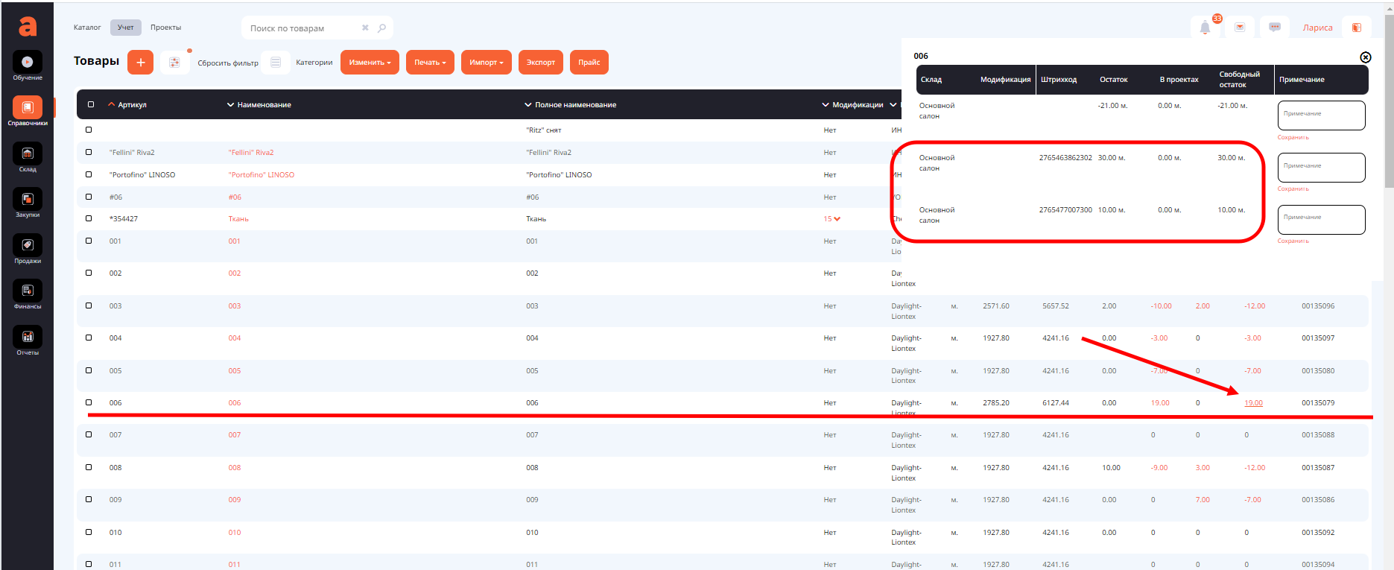The image size is (1394, 570).
Task: Expand the Изменить dropdown button
Action: pos(370,63)
